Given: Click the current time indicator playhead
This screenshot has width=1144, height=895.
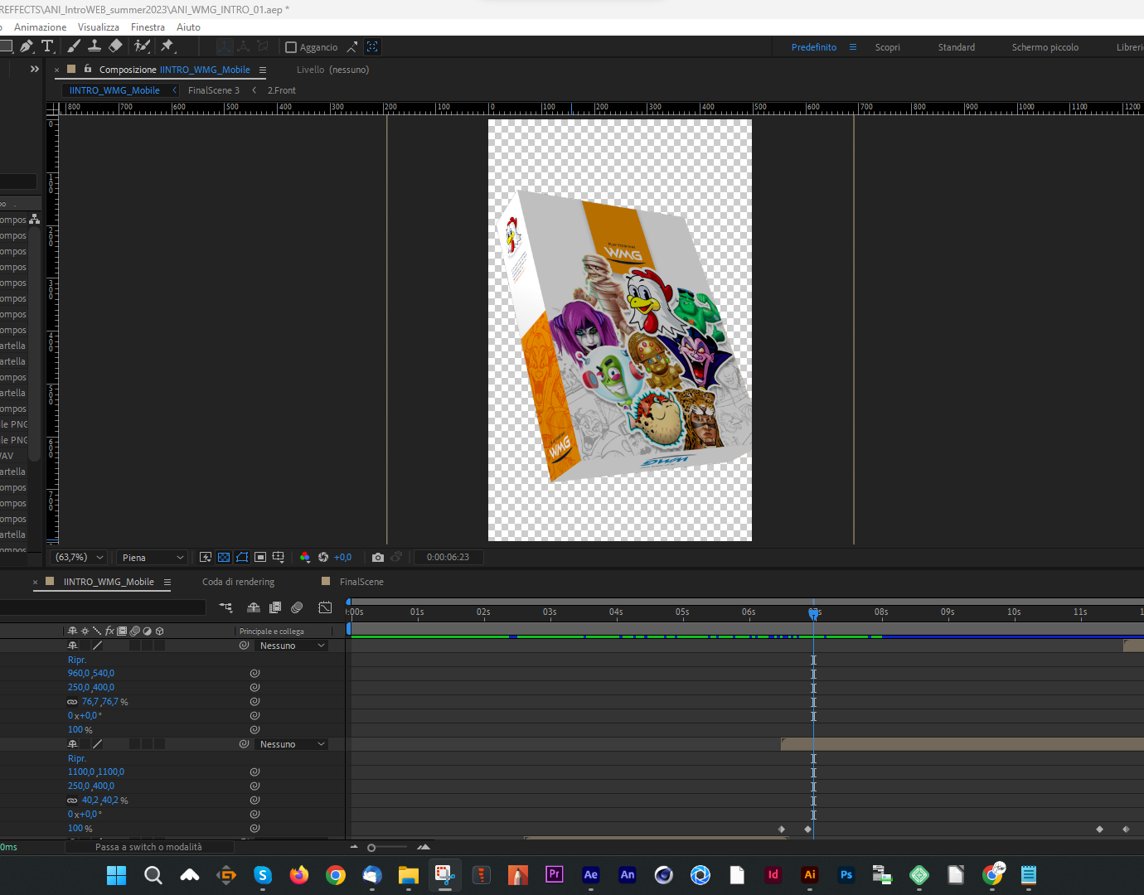Looking at the screenshot, I should point(813,613).
